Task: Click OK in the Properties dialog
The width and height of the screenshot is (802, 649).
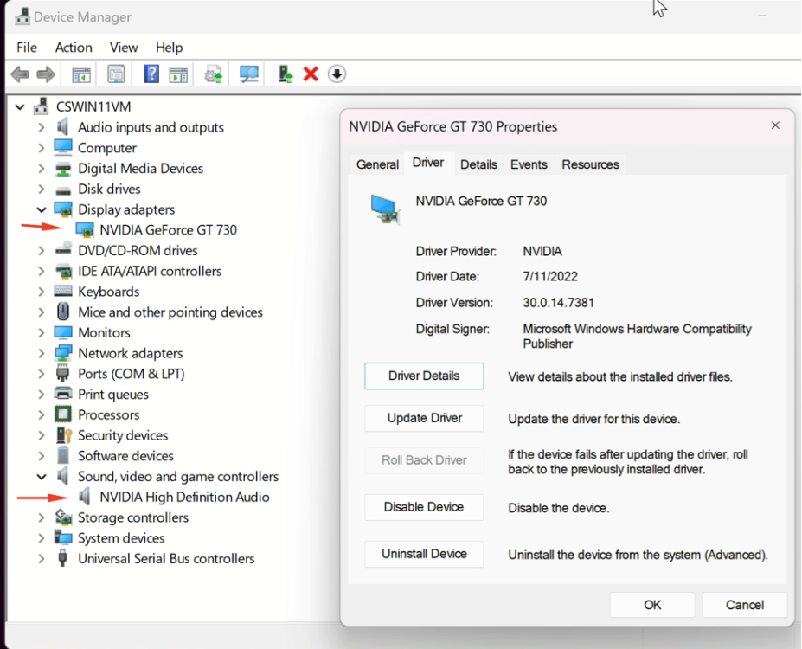Action: pyautogui.click(x=652, y=605)
